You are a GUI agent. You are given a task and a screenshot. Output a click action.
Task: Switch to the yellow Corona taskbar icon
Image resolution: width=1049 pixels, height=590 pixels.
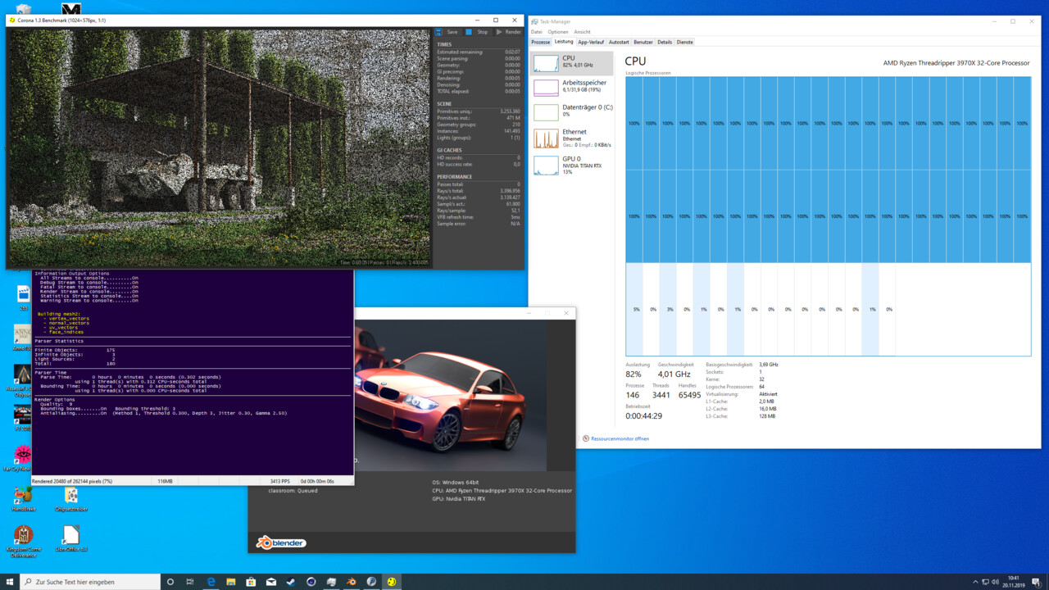(x=392, y=582)
